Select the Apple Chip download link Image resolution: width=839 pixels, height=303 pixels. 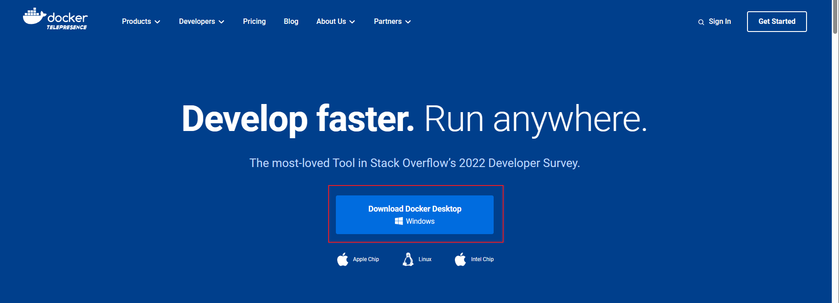tap(358, 259)
